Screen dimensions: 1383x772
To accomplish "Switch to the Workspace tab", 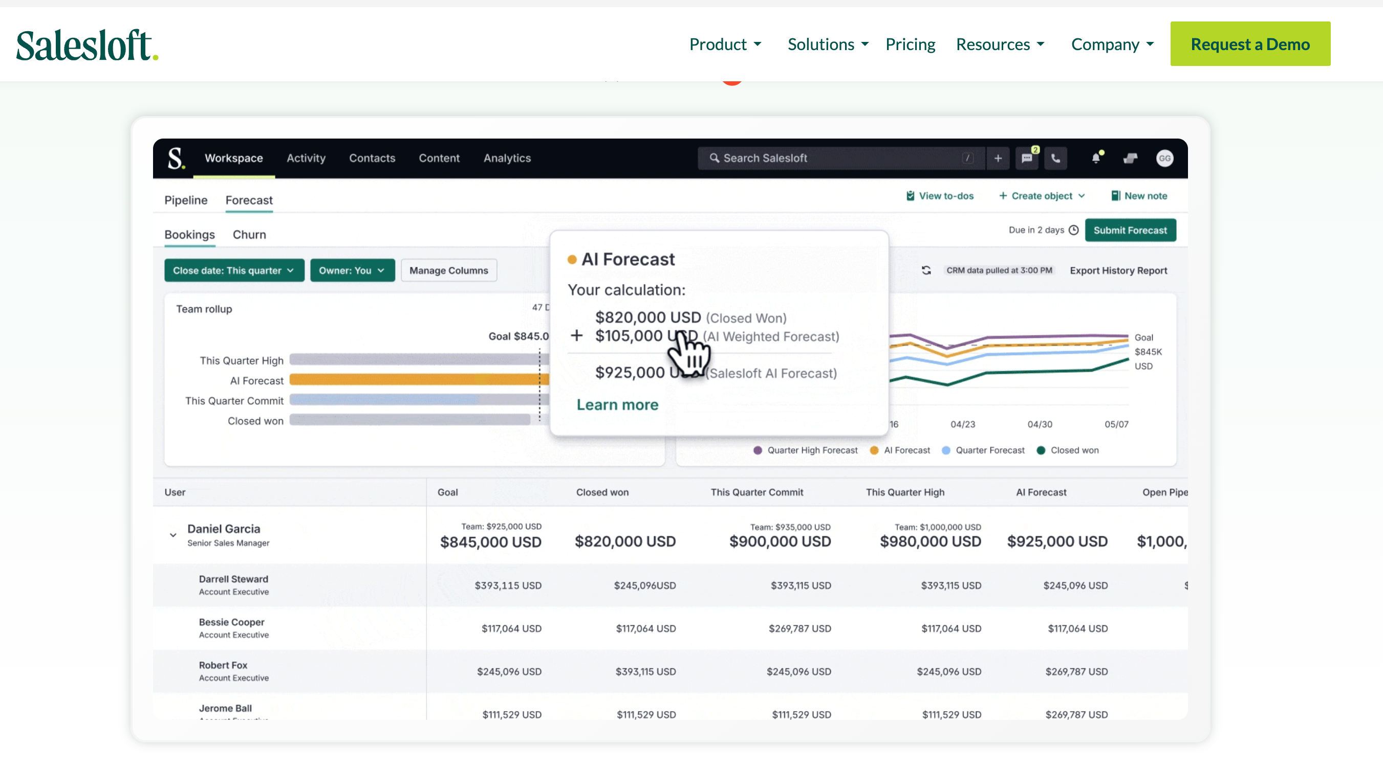I will click(x=233, y=158).
